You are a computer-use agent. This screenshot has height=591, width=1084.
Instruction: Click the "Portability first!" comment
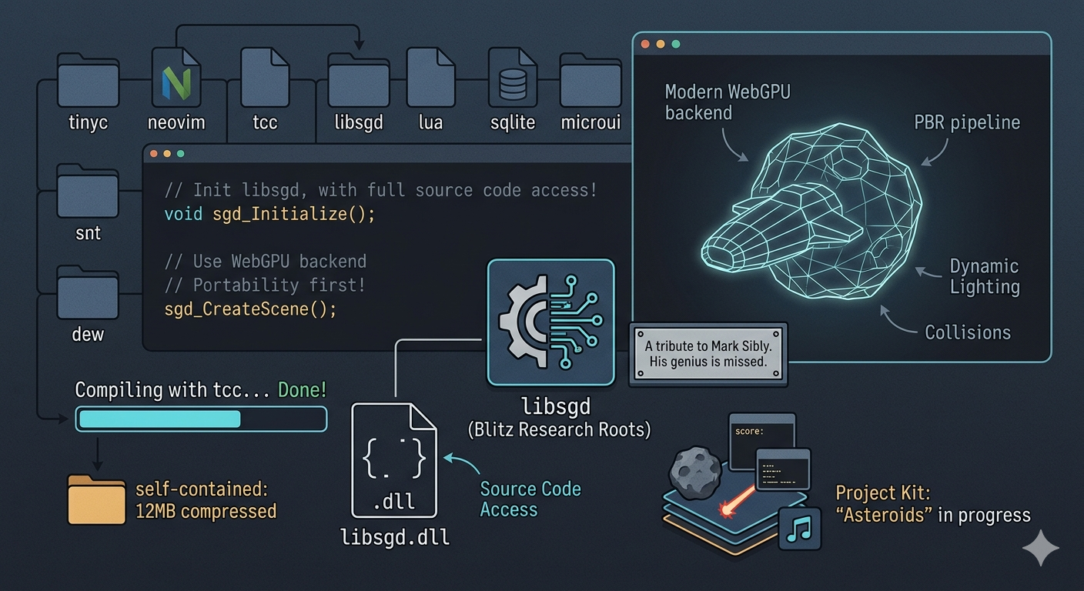(x=265, y=285)
